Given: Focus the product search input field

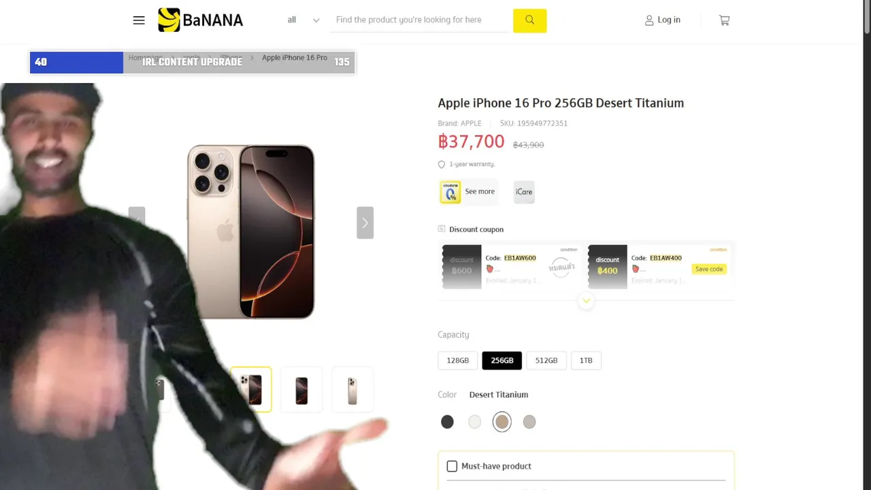Looking at the screenshot, I should coord(422,20).
